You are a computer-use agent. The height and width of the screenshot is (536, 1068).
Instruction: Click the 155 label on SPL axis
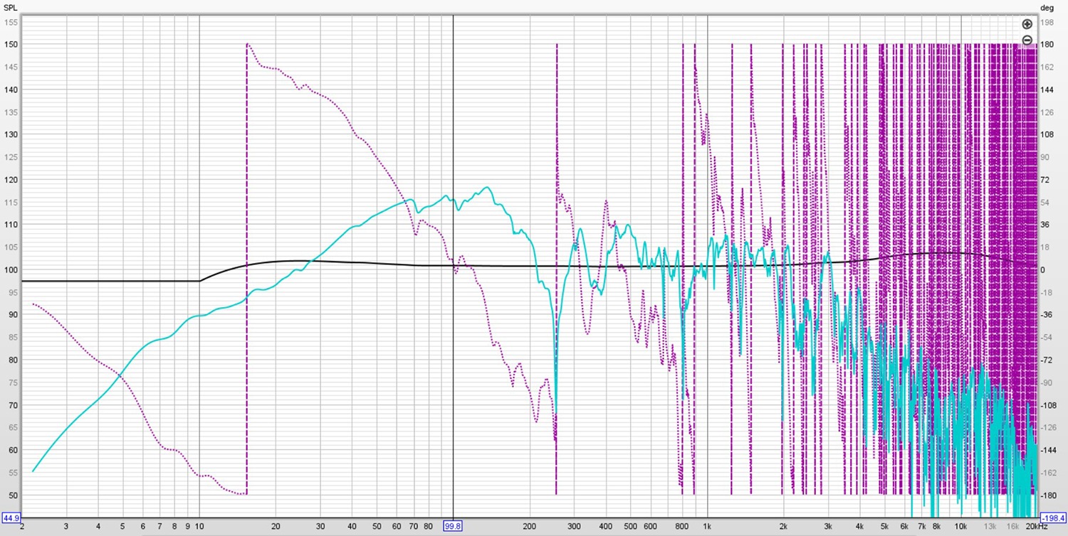(x=11, y=22)
